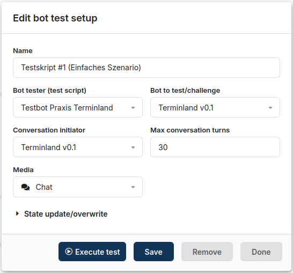Screen dimensions: 293x273
Task: Click the chat bubbles icon in Media
Action: [25, 187]
